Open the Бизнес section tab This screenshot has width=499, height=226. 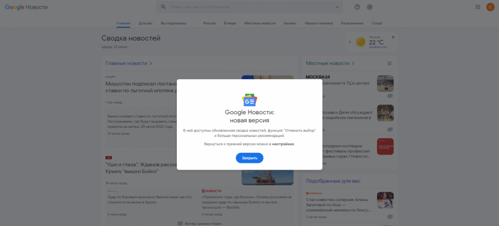tap(290, 23)
